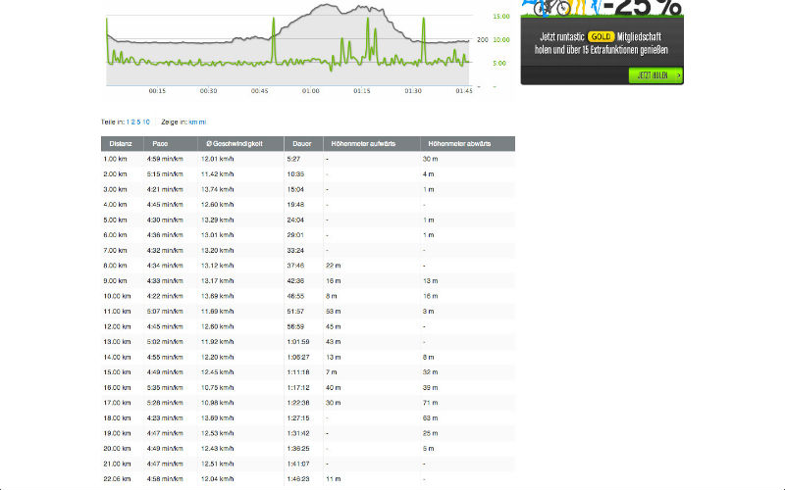Click the 00:45 time mark on the chart axis
The height and width of the screenshot is (490, 785).
click(x=259, y=91)
